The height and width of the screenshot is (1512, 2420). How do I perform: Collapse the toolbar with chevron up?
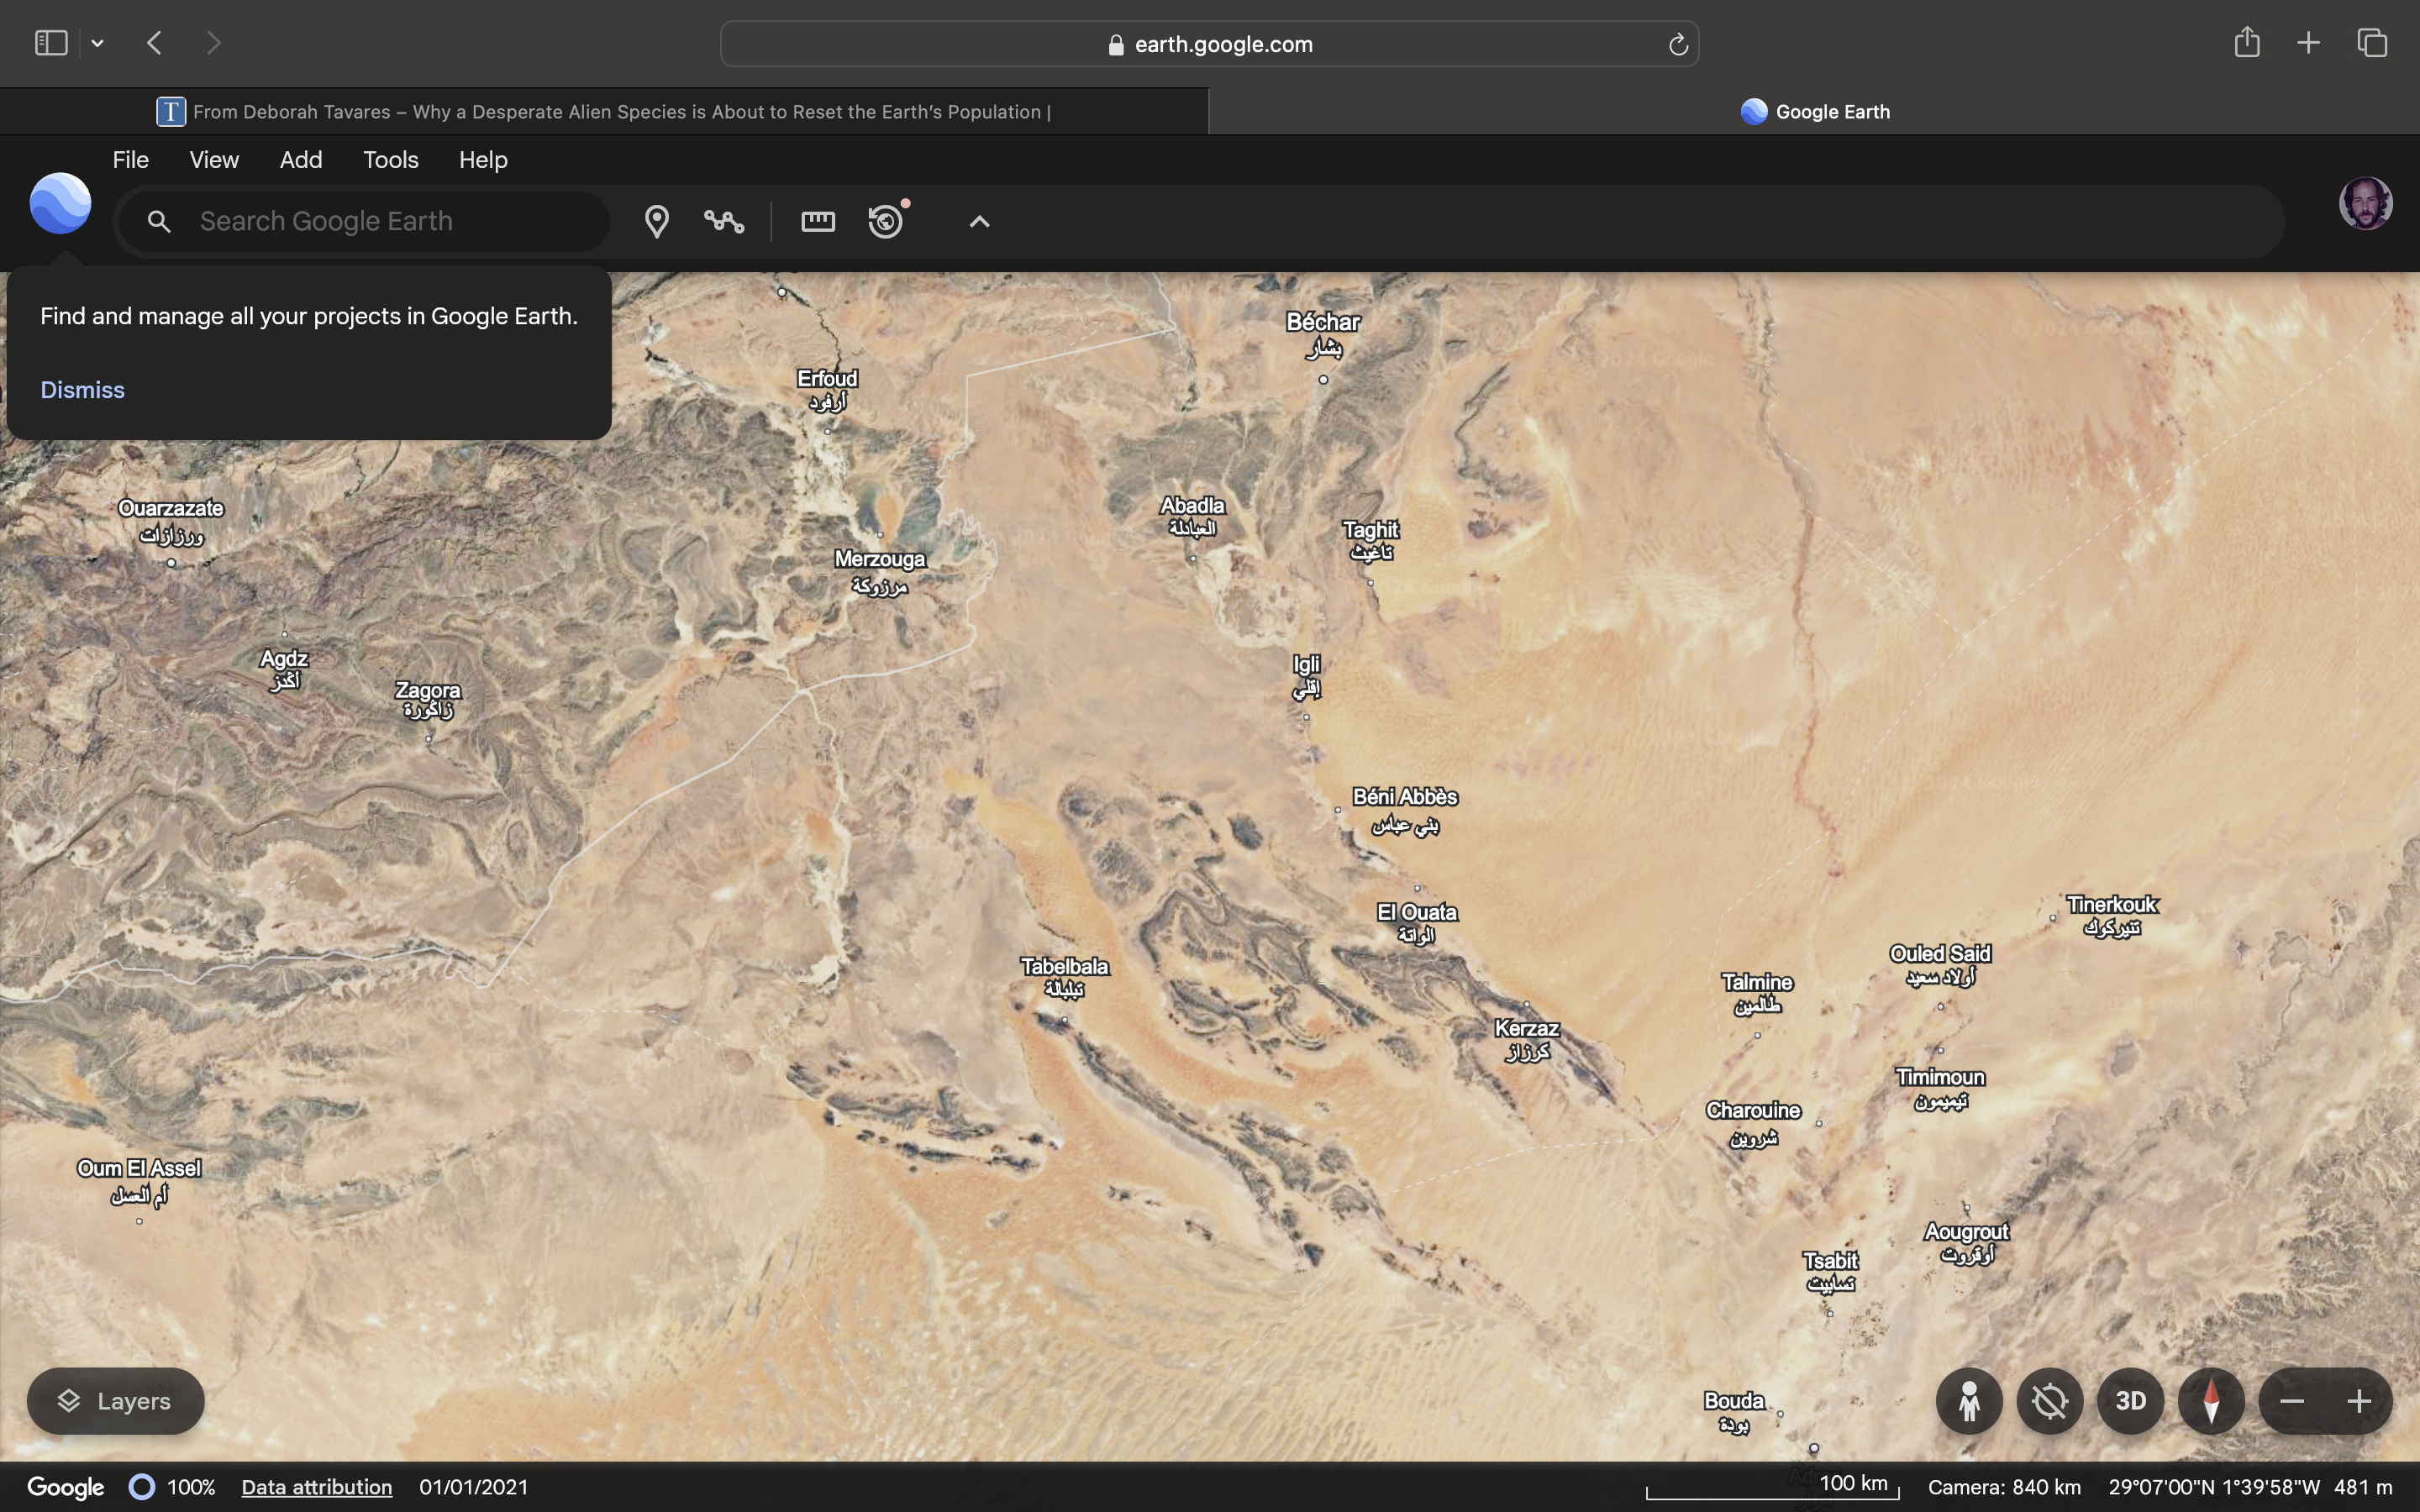point(979,221)
